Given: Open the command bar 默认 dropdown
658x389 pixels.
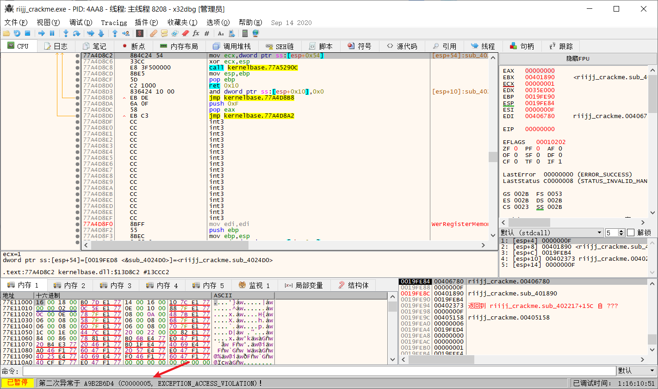Looking at the screenshot, I should [636, 371].
